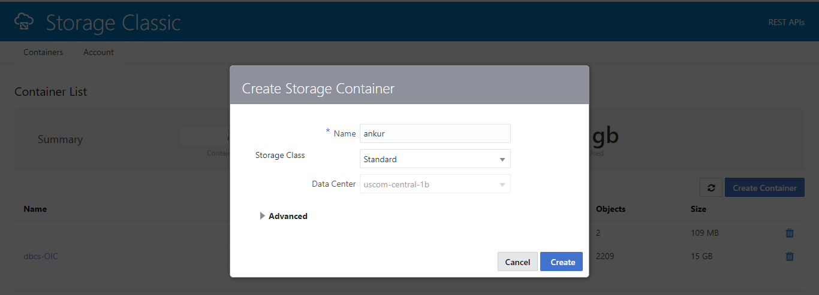
Task: Click the Storage Classic cloud logo icon
Action: [x=24, y=22]
